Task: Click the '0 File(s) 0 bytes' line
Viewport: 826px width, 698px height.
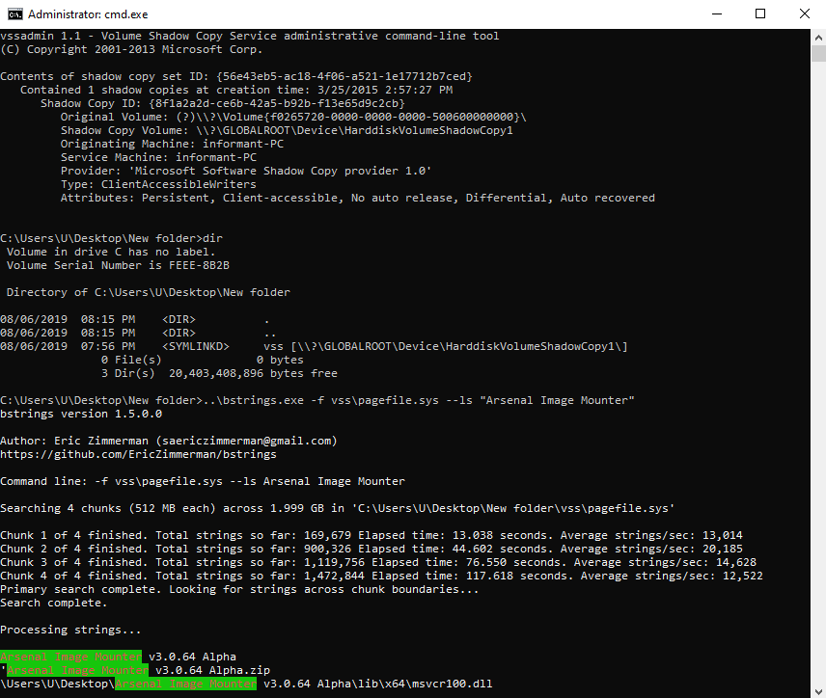Action: tap(203, 360)
